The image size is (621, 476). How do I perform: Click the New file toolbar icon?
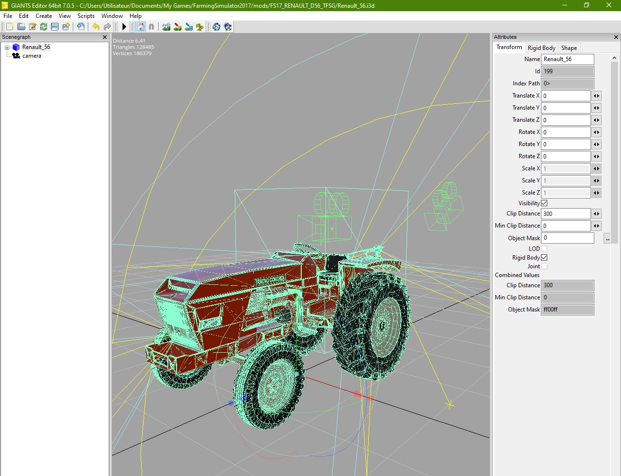(10, 27)
